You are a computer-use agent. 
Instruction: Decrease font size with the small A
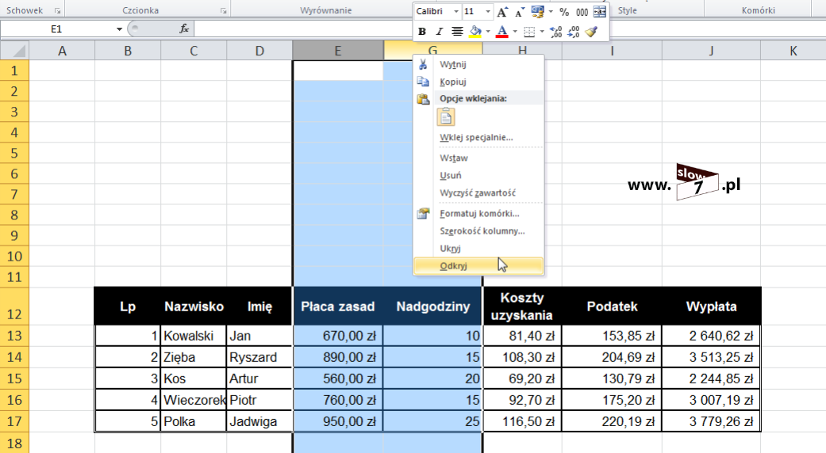pos(520,12)
